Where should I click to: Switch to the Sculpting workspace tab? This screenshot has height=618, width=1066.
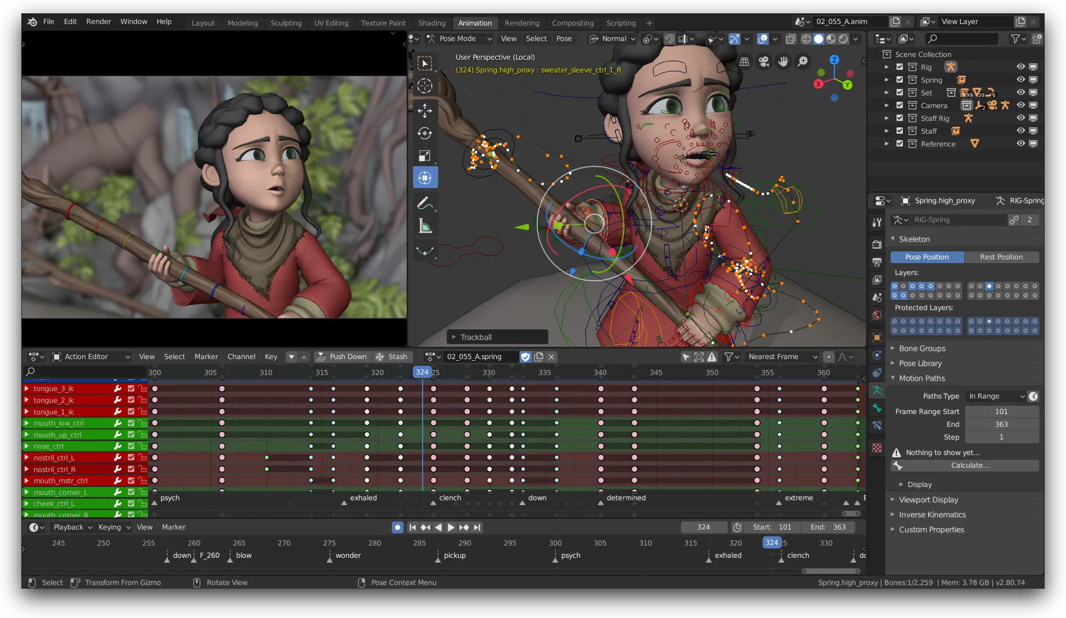coord(286,23)
